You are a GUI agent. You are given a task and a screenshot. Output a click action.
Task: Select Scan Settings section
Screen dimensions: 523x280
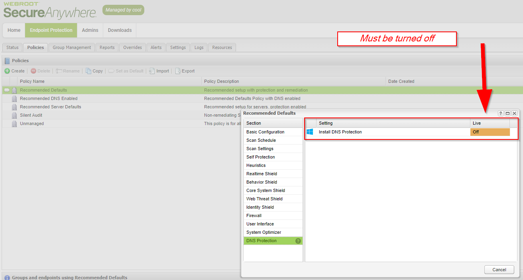click(273, 149)
